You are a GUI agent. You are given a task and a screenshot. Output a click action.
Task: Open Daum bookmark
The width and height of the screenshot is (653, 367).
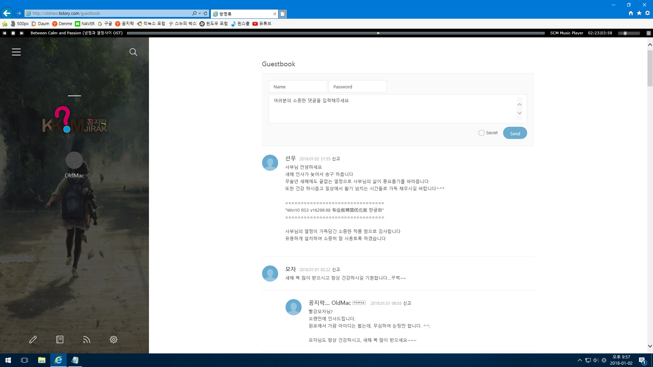tap(40, 24)
